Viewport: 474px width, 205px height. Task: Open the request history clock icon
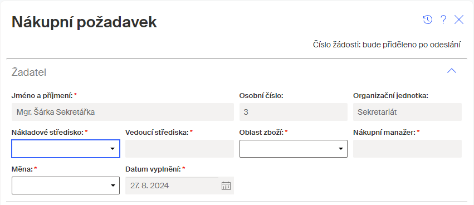[x=427, y=20]
